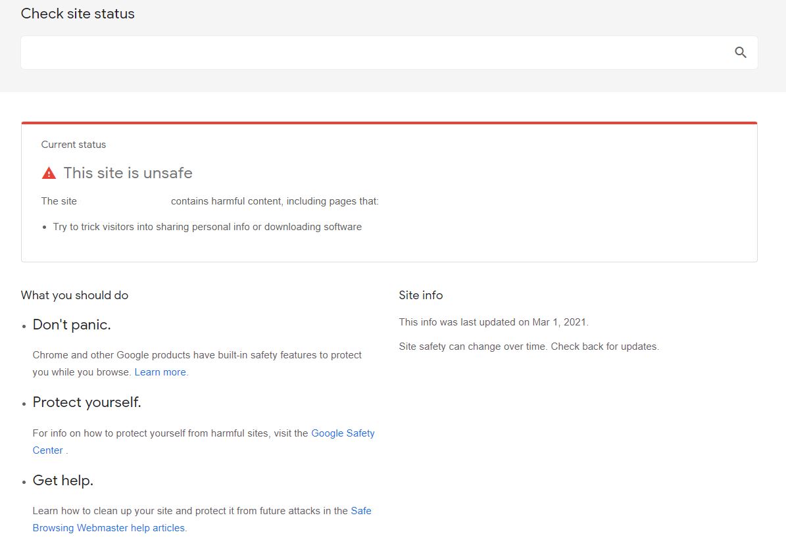Image resolution: width=786 pixels, height=551 pixels.
Task: Click the "contains harmful content" sentence
Action: coord(274,201)
